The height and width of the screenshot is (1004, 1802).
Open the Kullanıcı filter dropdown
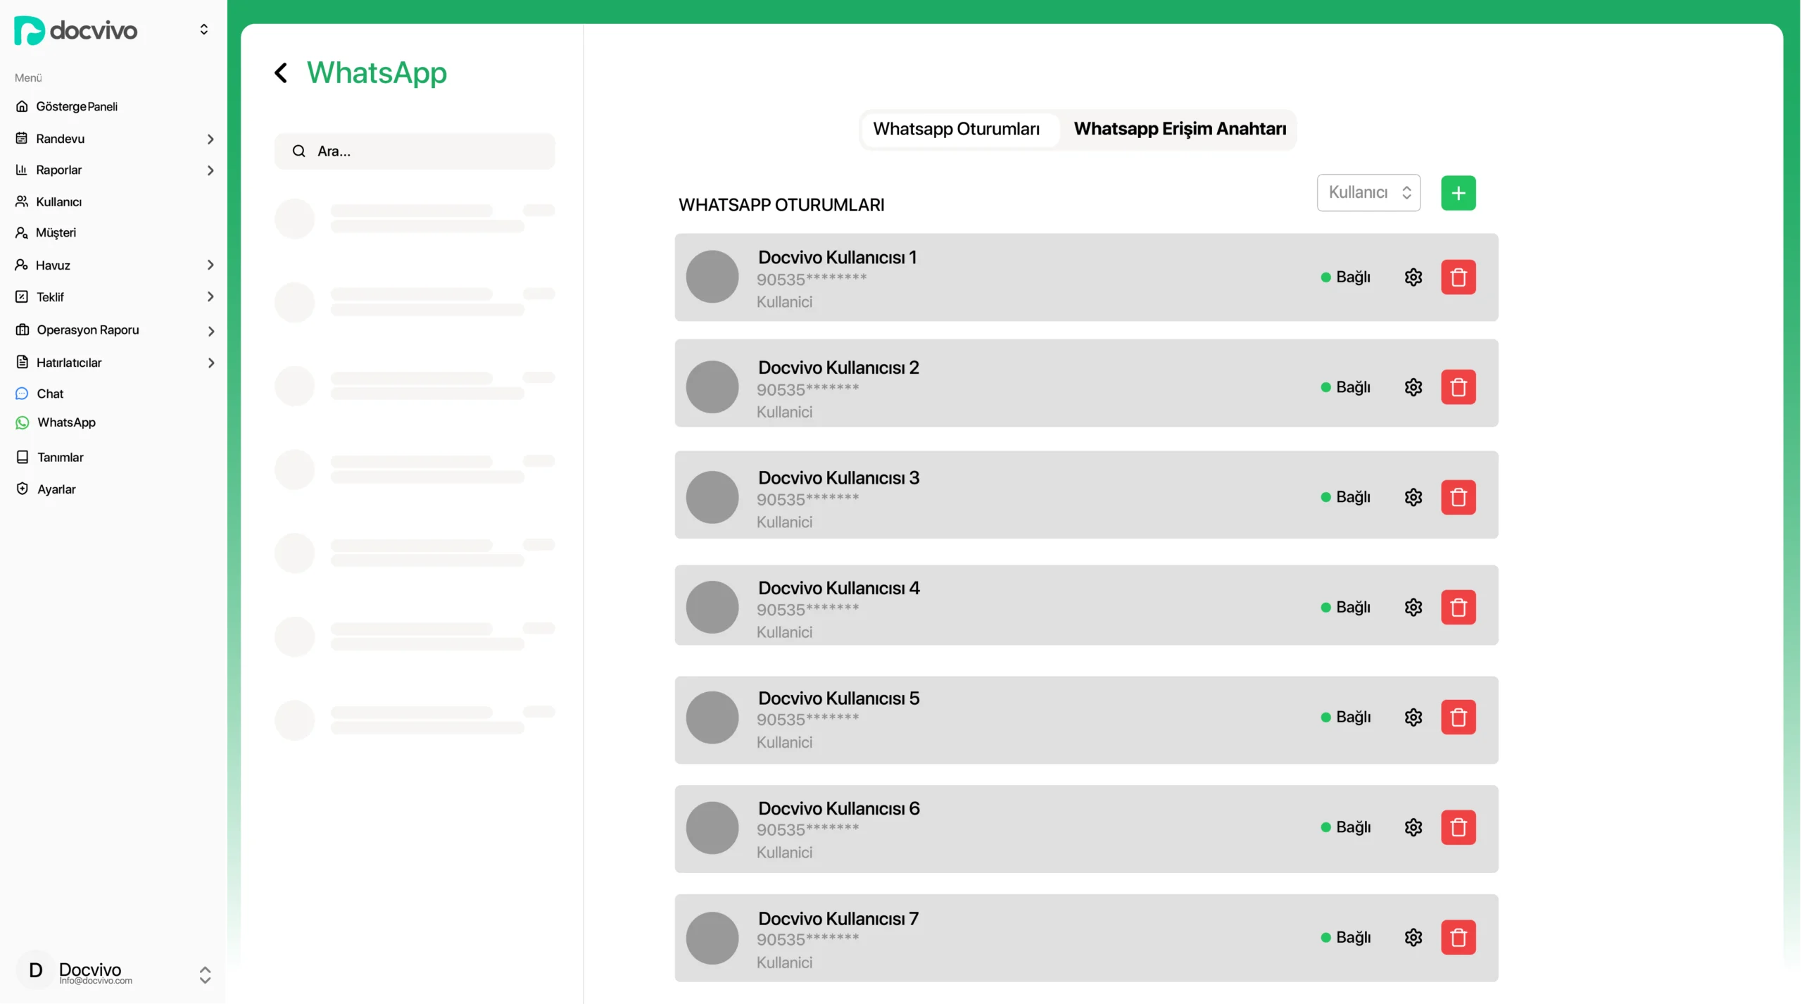pyautogui.click(x=1368, y=192)
